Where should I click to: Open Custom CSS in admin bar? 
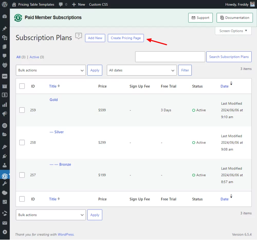(98, 4)
